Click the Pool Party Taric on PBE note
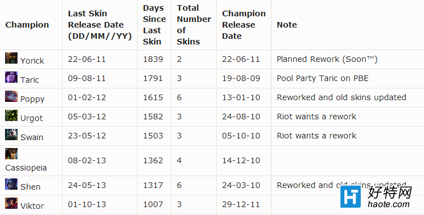424x215 pixels. pos(322,78)
